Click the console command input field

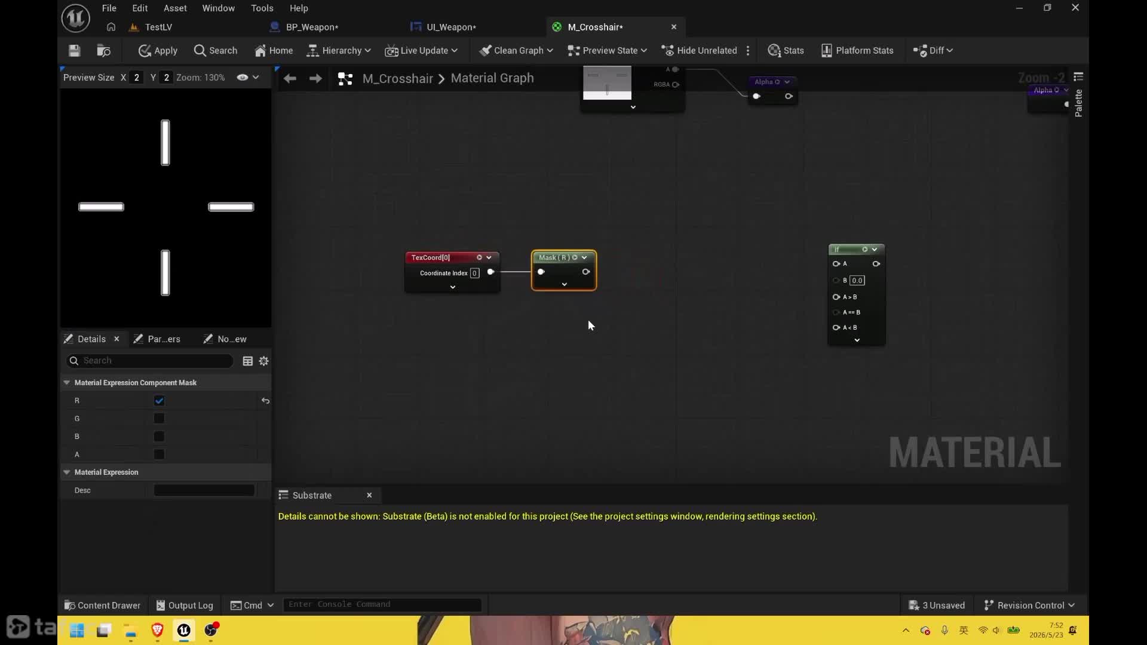click(382, 605)
